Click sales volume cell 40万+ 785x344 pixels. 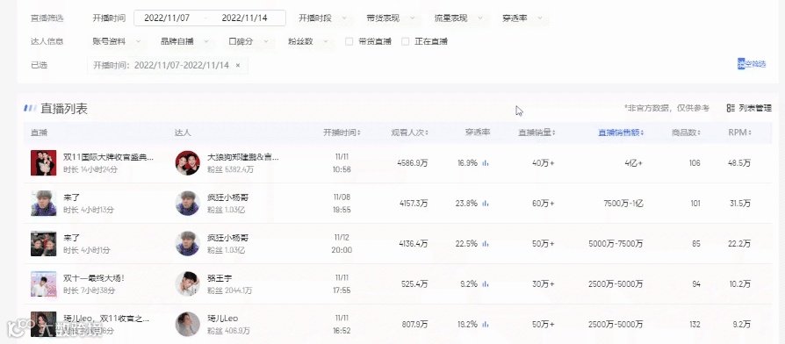tap(544, 163)
